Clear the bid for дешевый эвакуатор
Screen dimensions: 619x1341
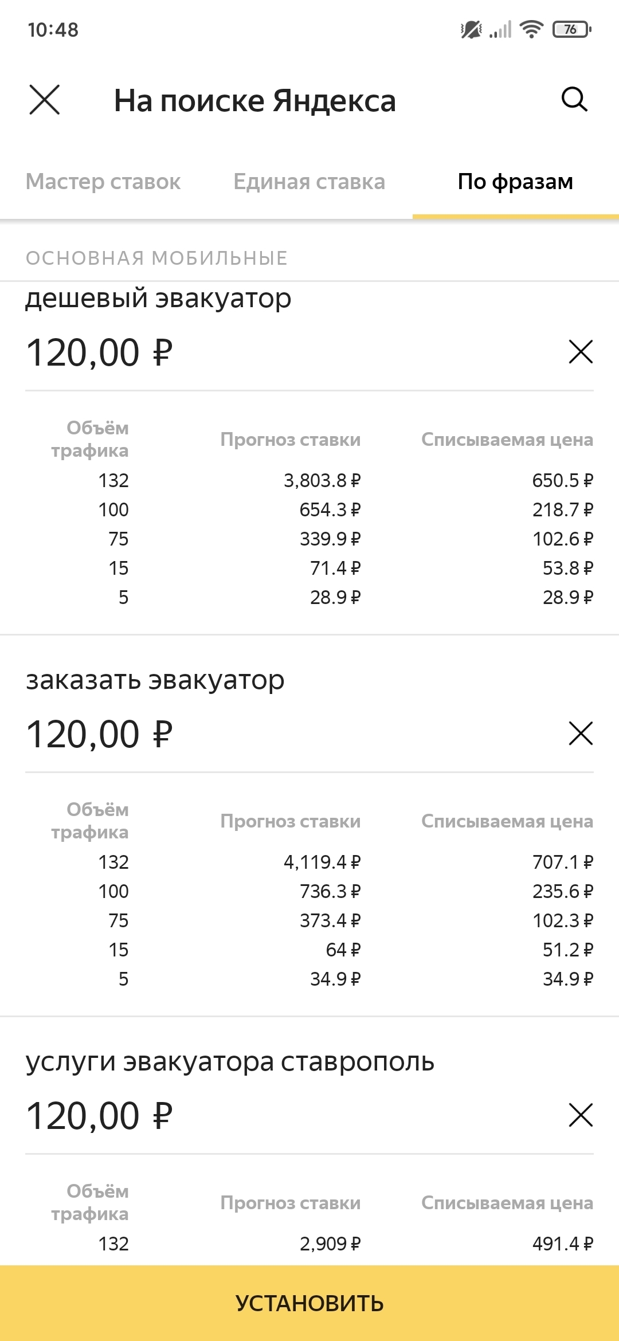581,351
